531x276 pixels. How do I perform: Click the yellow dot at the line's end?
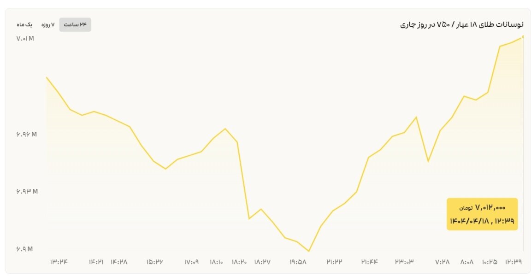pos(523,36)
